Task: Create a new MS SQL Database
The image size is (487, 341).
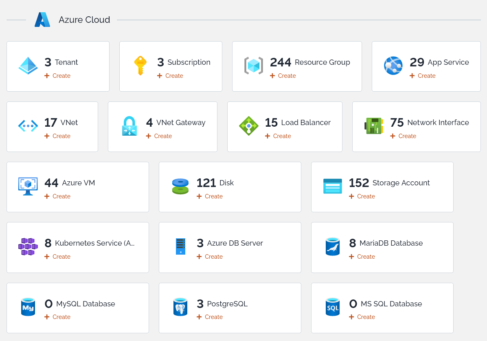Action: tap(362, 317)
